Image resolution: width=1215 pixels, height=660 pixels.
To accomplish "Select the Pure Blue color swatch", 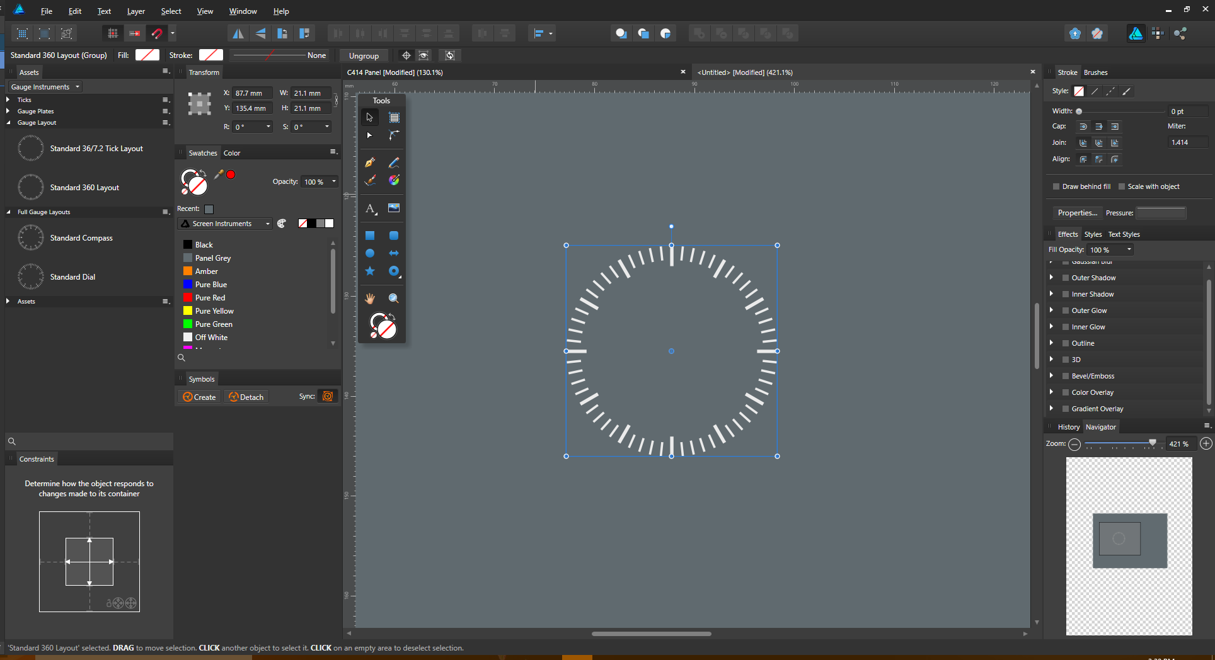I will tap(188, 284).
